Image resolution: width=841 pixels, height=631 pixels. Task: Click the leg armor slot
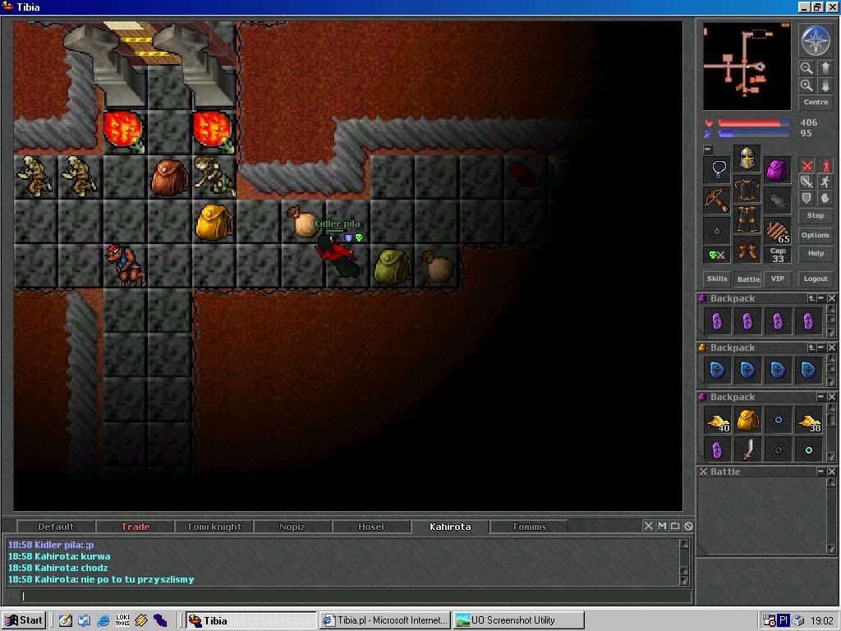point(747,219)
